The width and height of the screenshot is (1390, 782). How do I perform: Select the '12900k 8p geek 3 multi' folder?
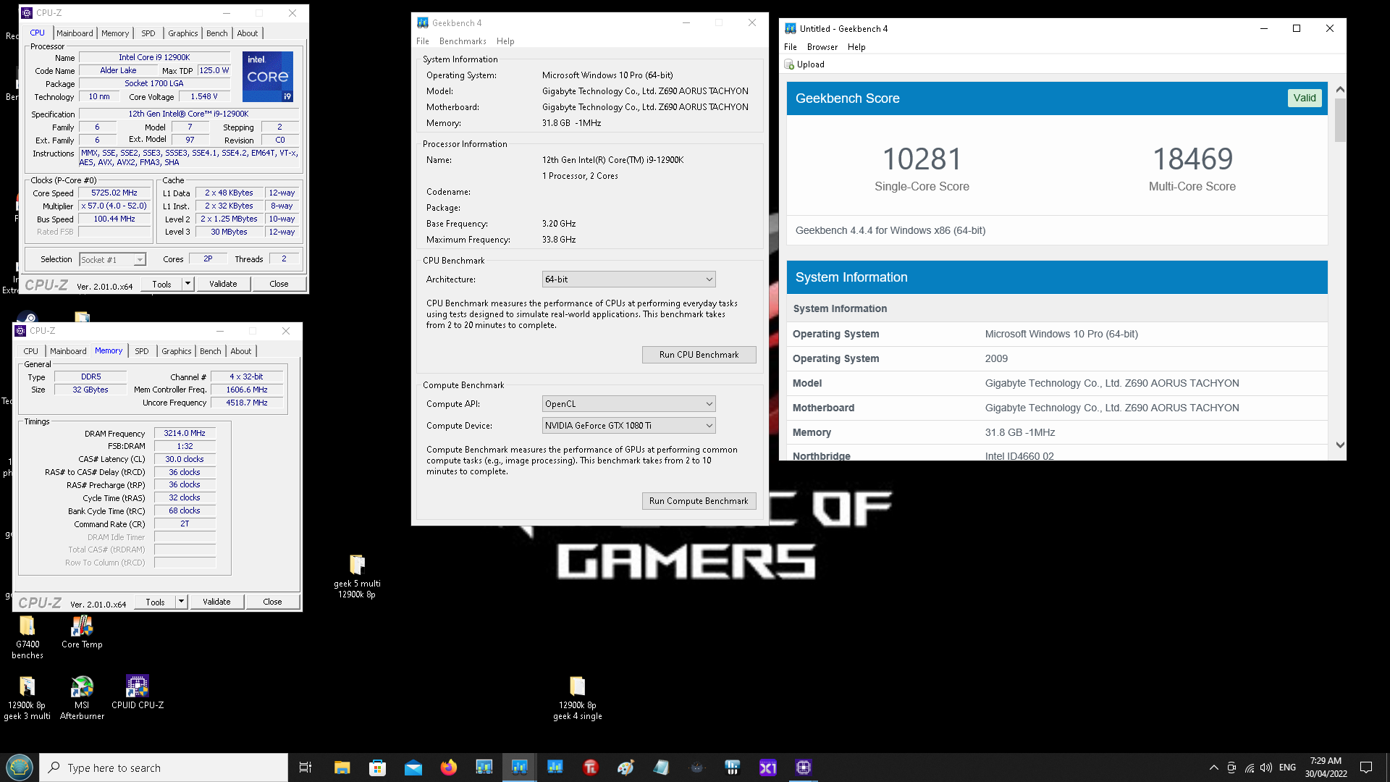pos(27,698)
